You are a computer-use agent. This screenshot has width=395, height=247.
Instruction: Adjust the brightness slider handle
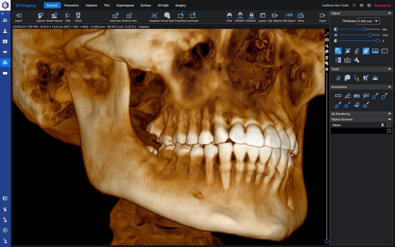click(370, 35)
